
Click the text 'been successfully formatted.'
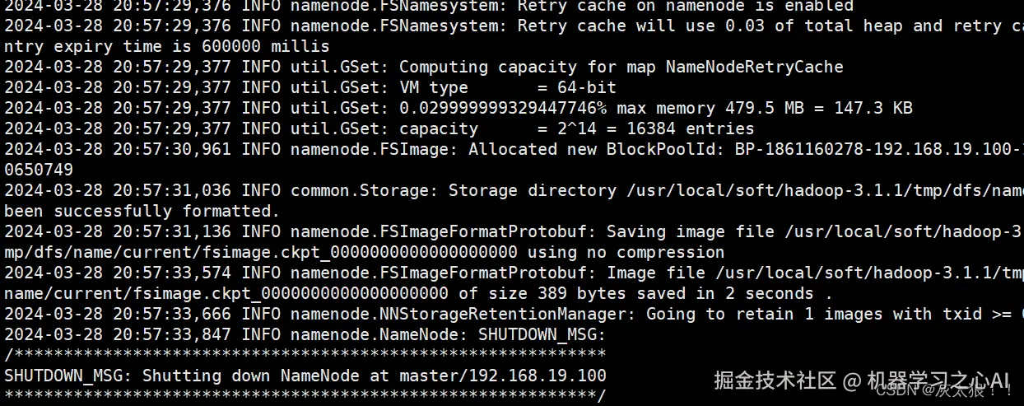click(138, 211)
